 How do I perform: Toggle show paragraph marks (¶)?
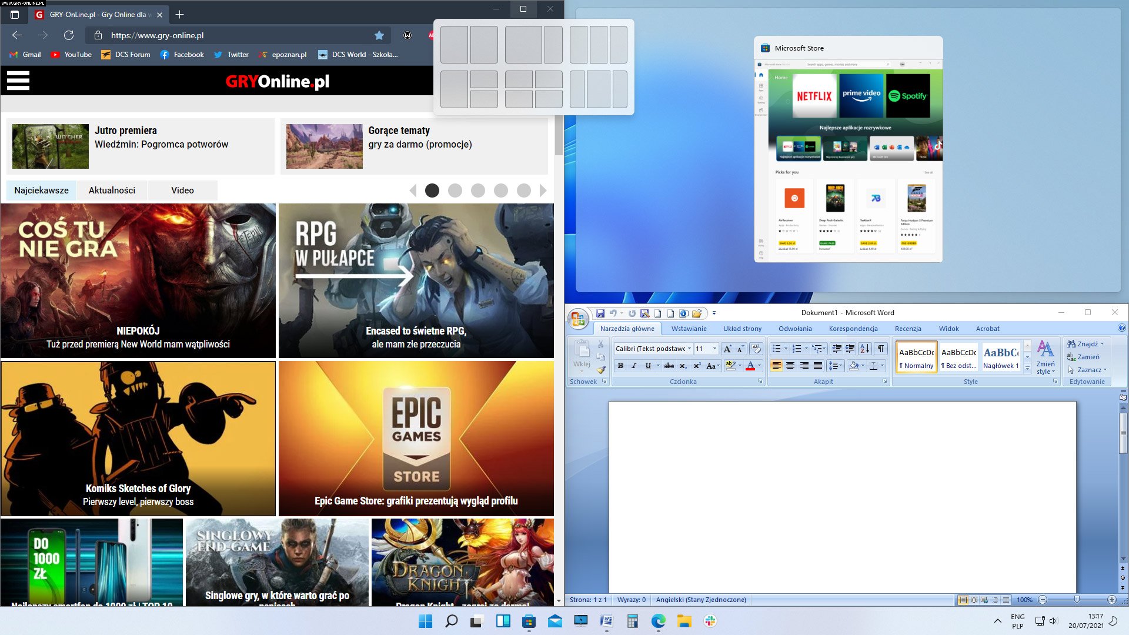881,349
